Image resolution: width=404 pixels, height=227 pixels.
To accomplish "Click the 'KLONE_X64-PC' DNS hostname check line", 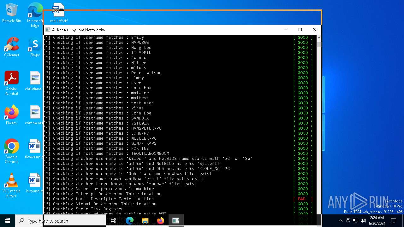I will [x=138, y=169].
